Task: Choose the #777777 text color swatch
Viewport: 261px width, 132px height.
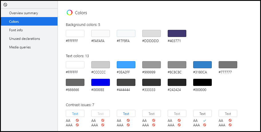Action: tap(228, 65)
